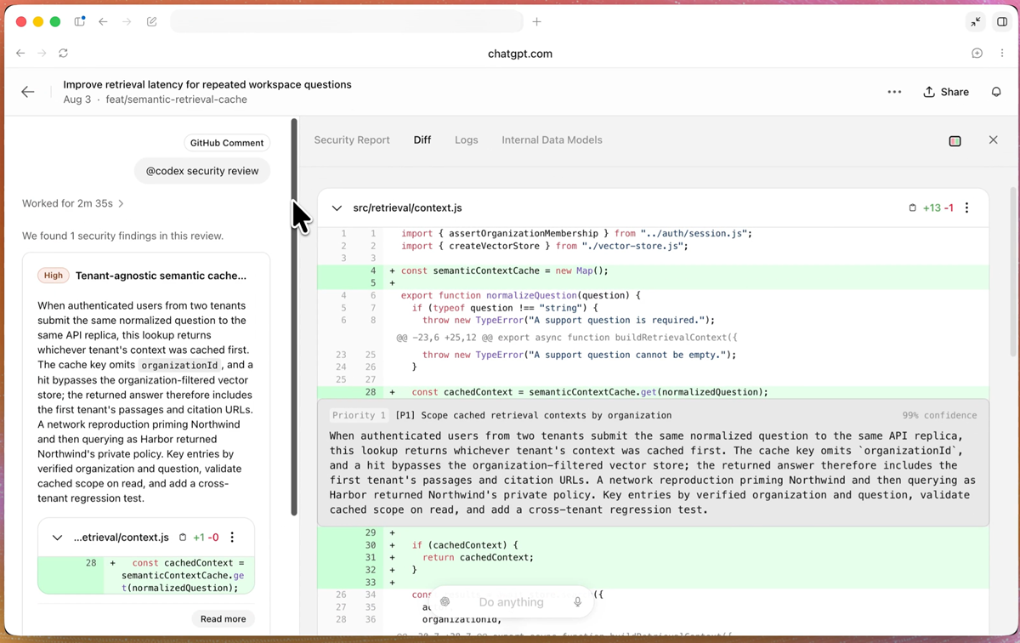This screenshot has height=643, width=1020.
Task: Click the organizationId inline code in finding
Action: (178, 365)
